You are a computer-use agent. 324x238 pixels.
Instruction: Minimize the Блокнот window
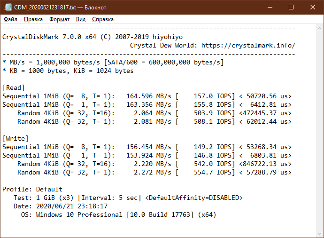click(270, 7)
